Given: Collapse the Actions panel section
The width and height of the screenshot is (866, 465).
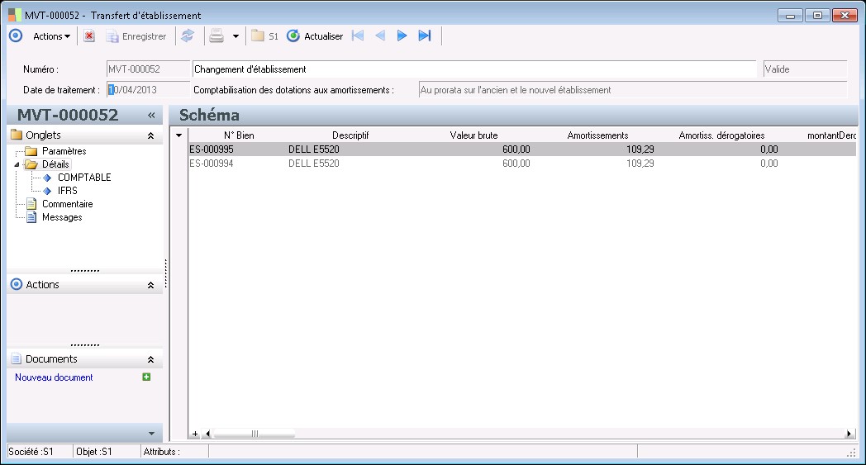Looking at the screenshot, I should [x=150, y=285].
